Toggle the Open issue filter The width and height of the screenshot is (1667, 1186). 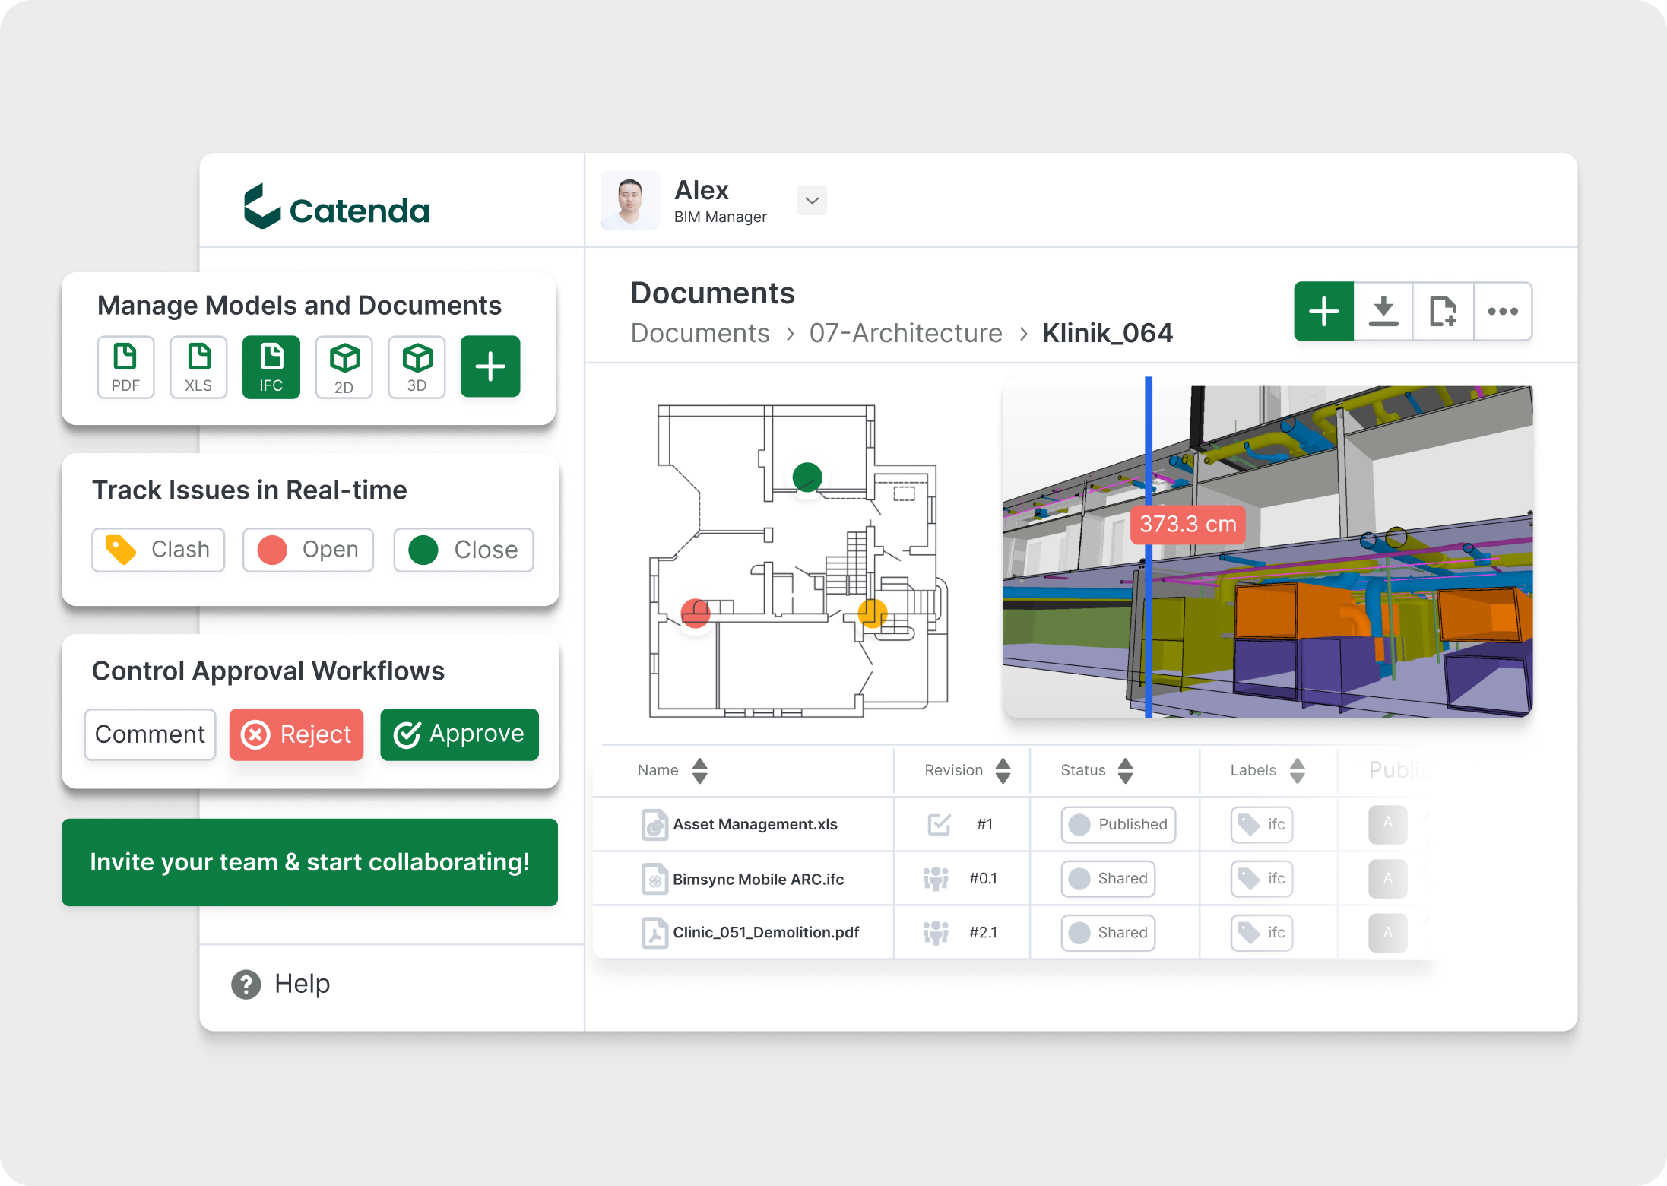308,550
